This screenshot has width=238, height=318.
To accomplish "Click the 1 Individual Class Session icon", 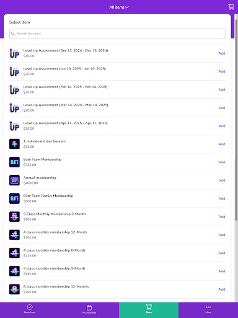I will (14, 144).
